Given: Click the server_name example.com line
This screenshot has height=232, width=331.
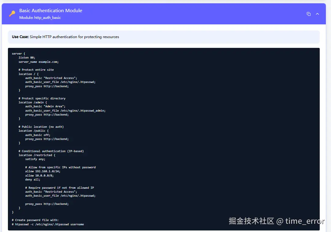Looking at the screenshot, I should pyautogui.click(x=38, y=62).
